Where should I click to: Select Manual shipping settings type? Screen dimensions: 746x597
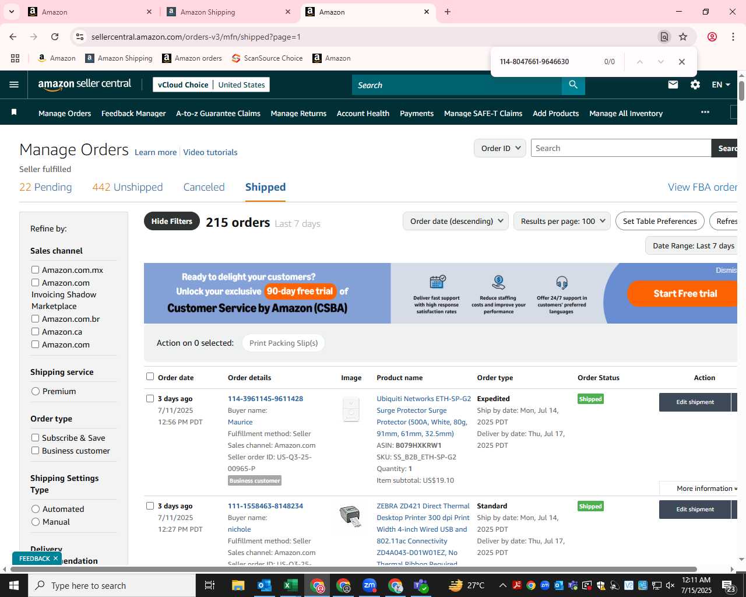(x=36, y=522)
